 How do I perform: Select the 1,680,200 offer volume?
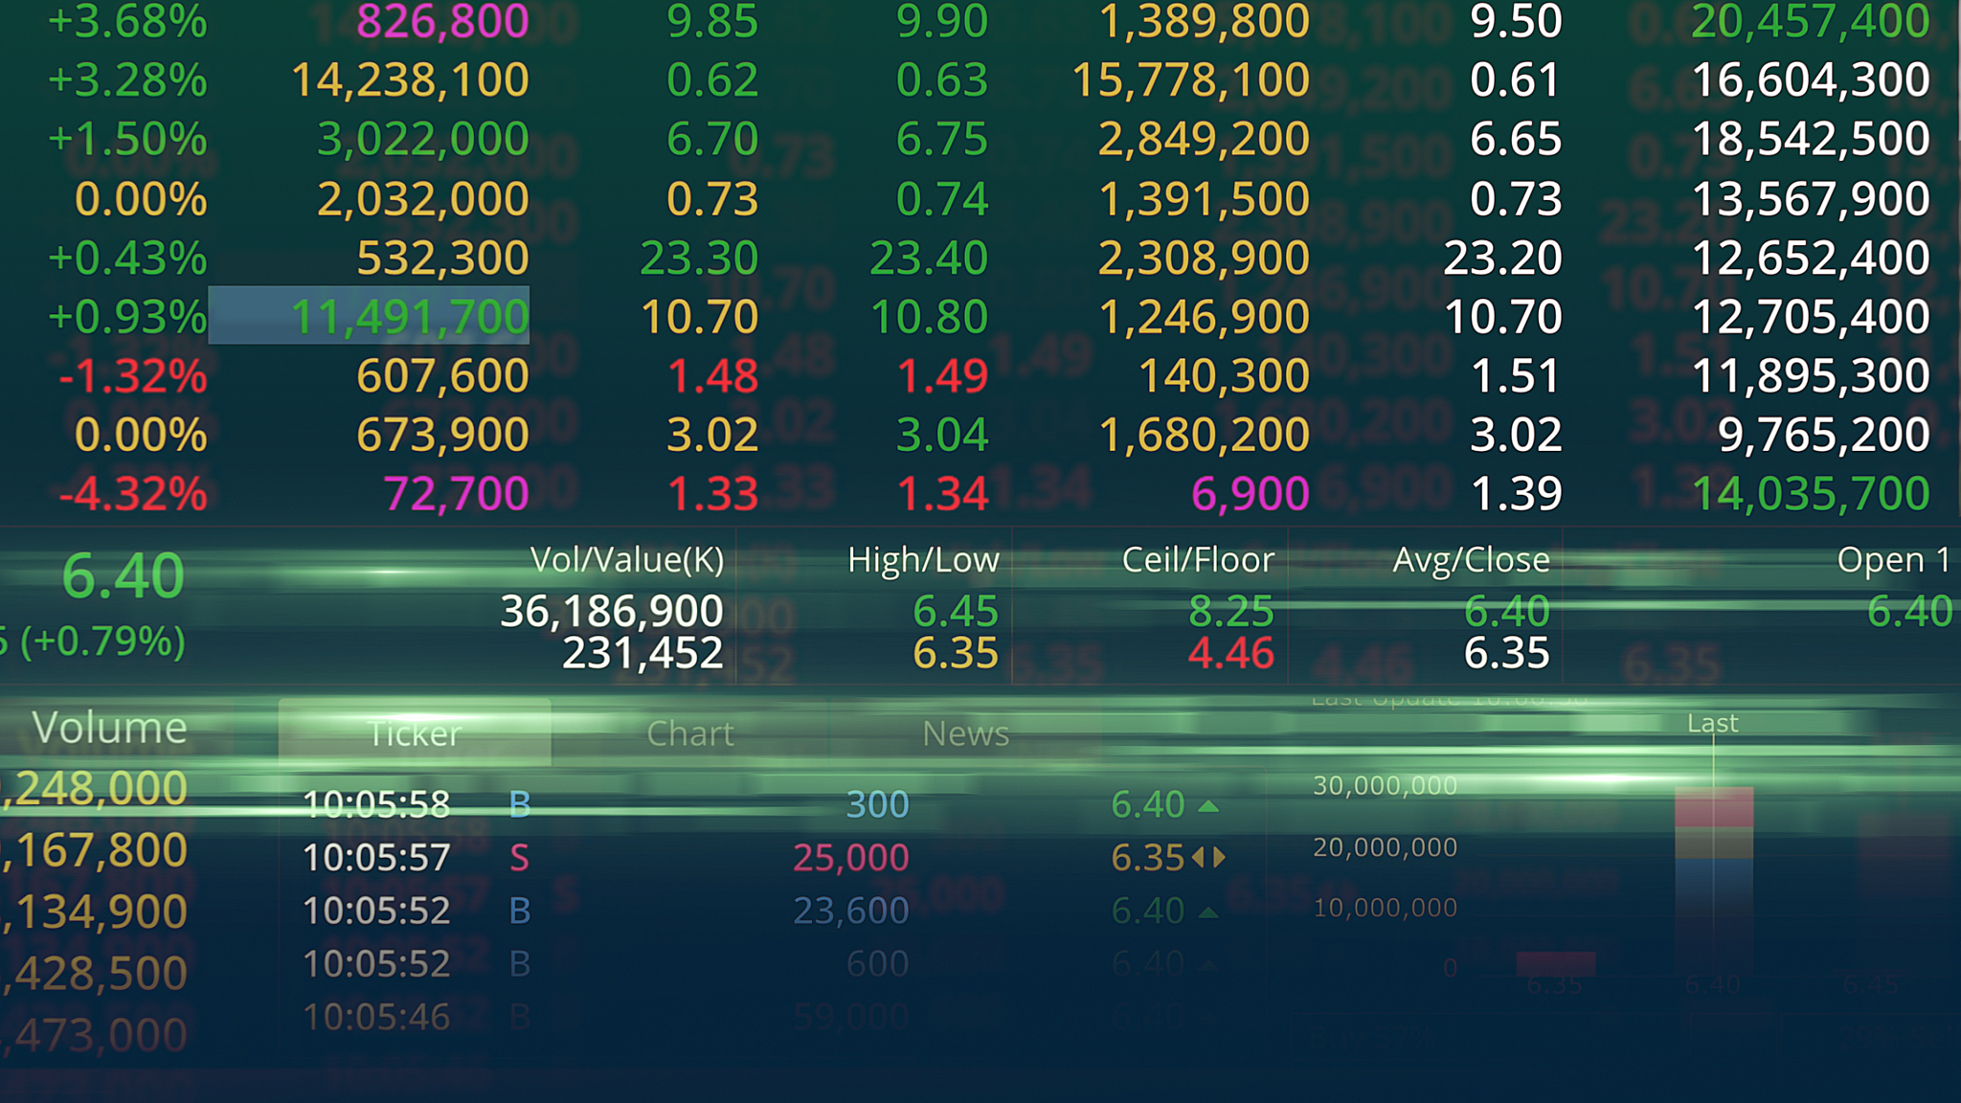tap(1204, 435)
